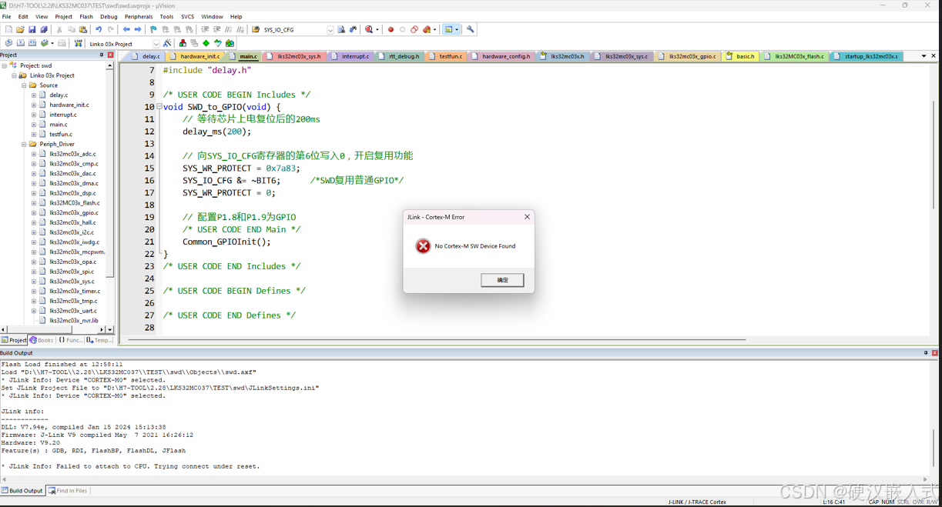
Task: Open Configuration wrench icon in top toolbar
Action: [470, 30]
